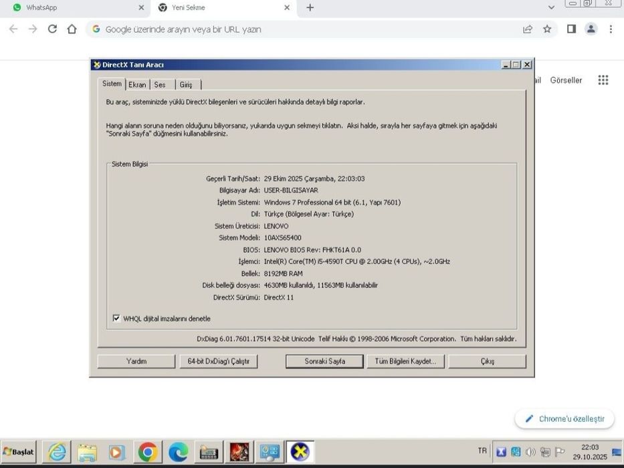Minimize the DirectX Tanı Aracı window
Screen dimensions: 624x468
(506, 65)
